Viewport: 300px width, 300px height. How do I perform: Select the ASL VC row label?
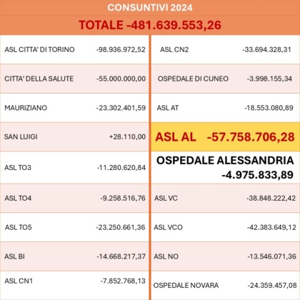tap(166, 198)
